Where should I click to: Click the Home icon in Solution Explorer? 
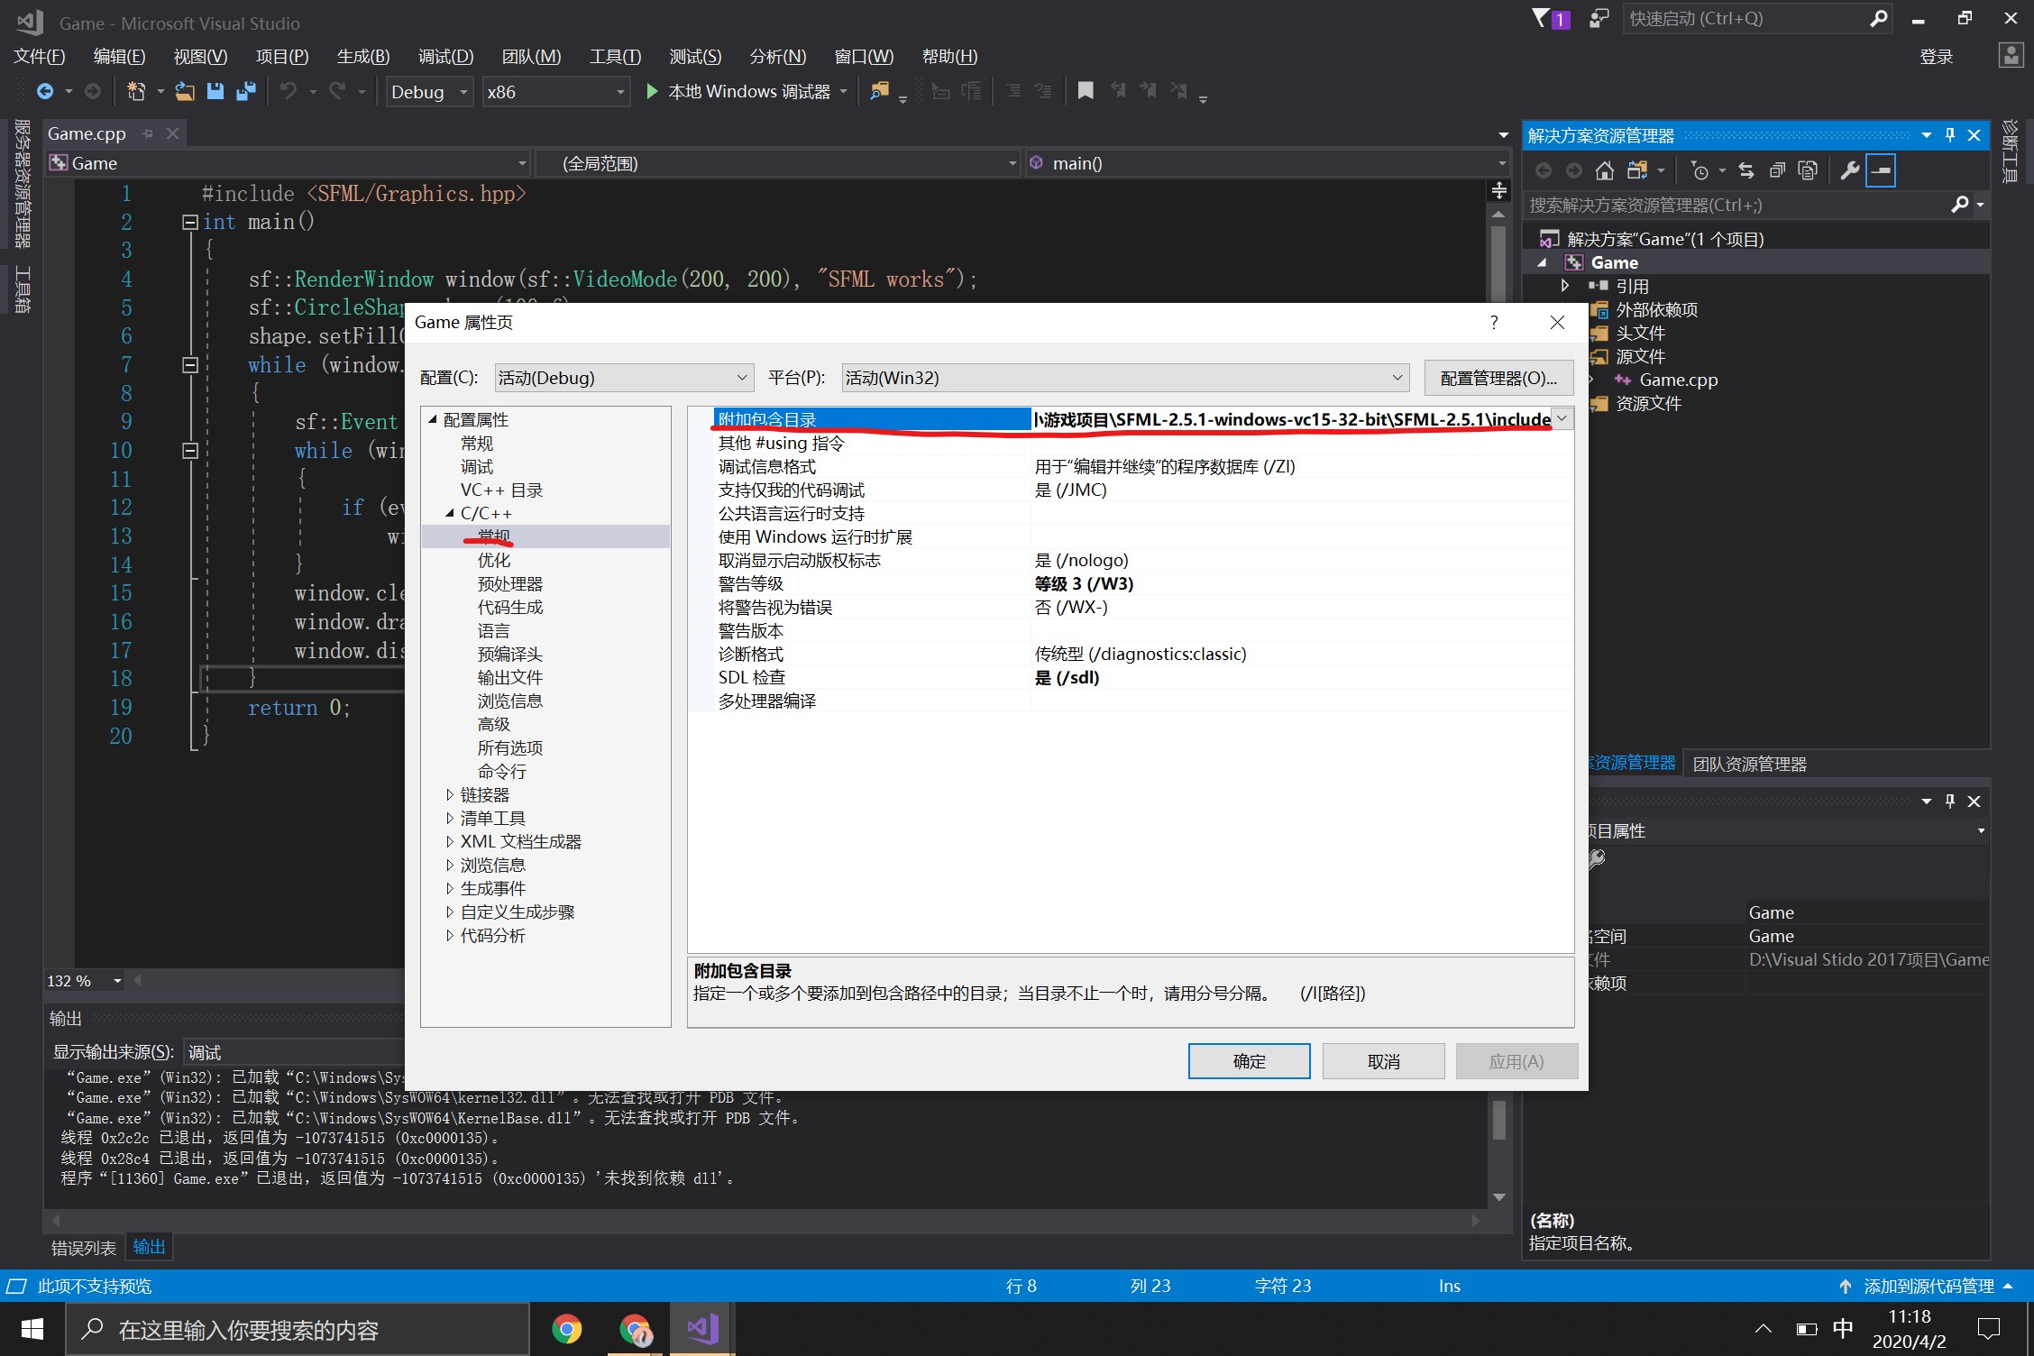click(x=1603, y=169)
